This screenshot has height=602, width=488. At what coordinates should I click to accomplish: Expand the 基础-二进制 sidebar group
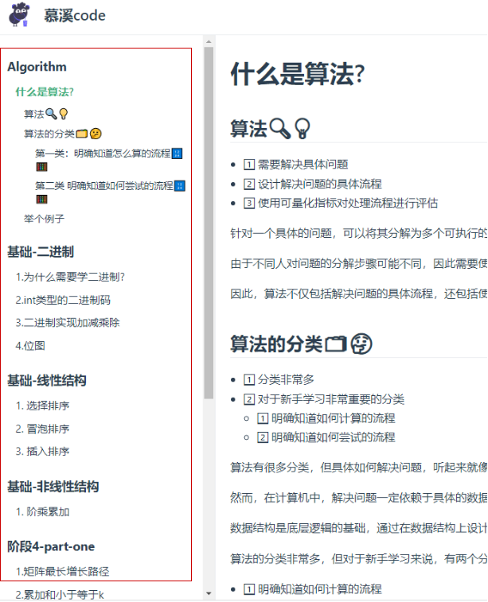[x=41, y=252]
